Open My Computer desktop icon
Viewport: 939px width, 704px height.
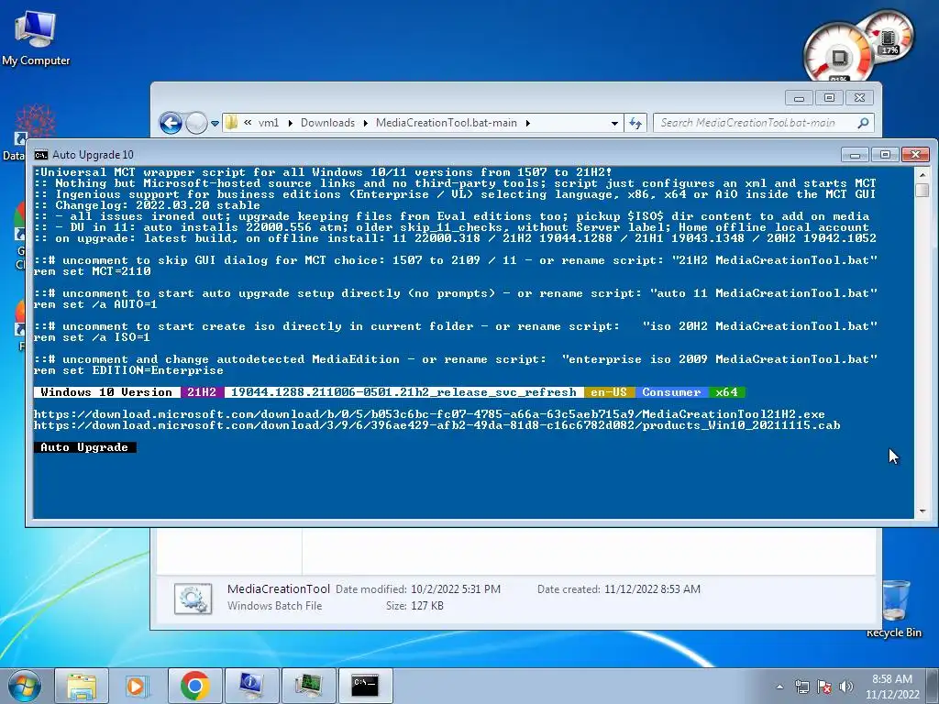36,38
